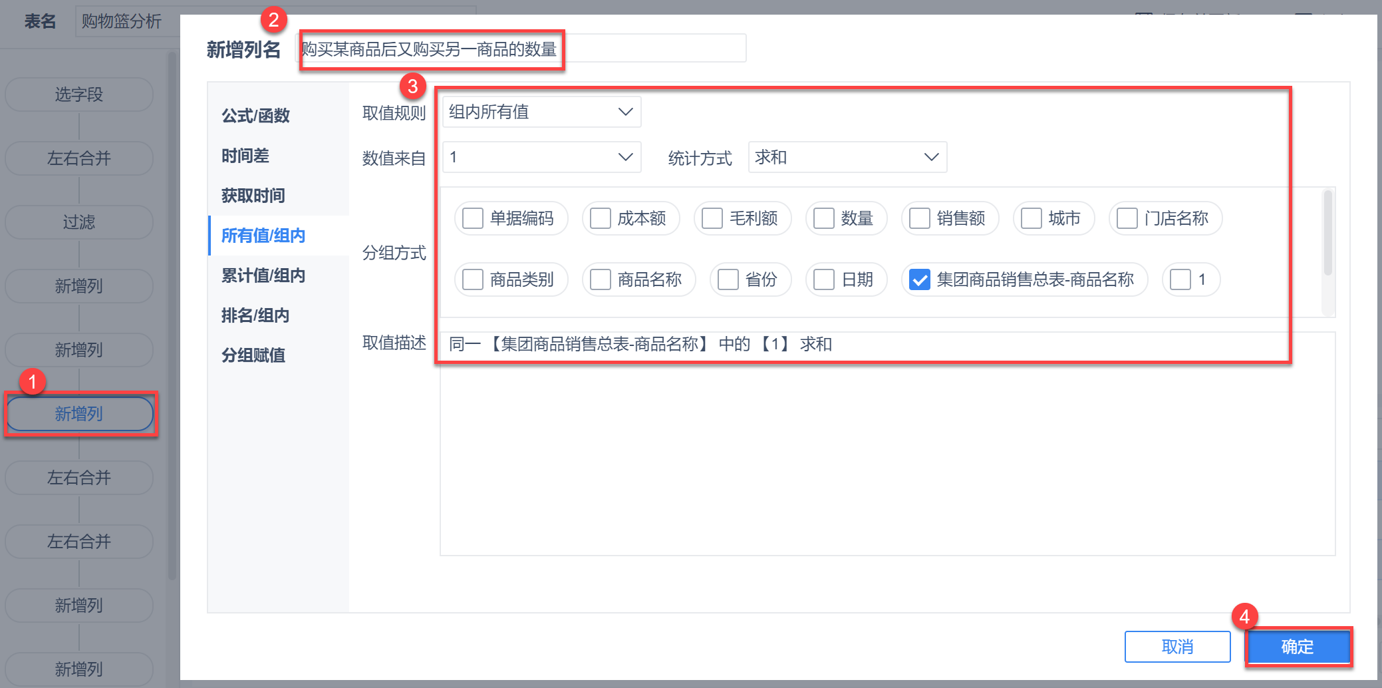Check the 成本额 grouping option

tap(600, 218)
